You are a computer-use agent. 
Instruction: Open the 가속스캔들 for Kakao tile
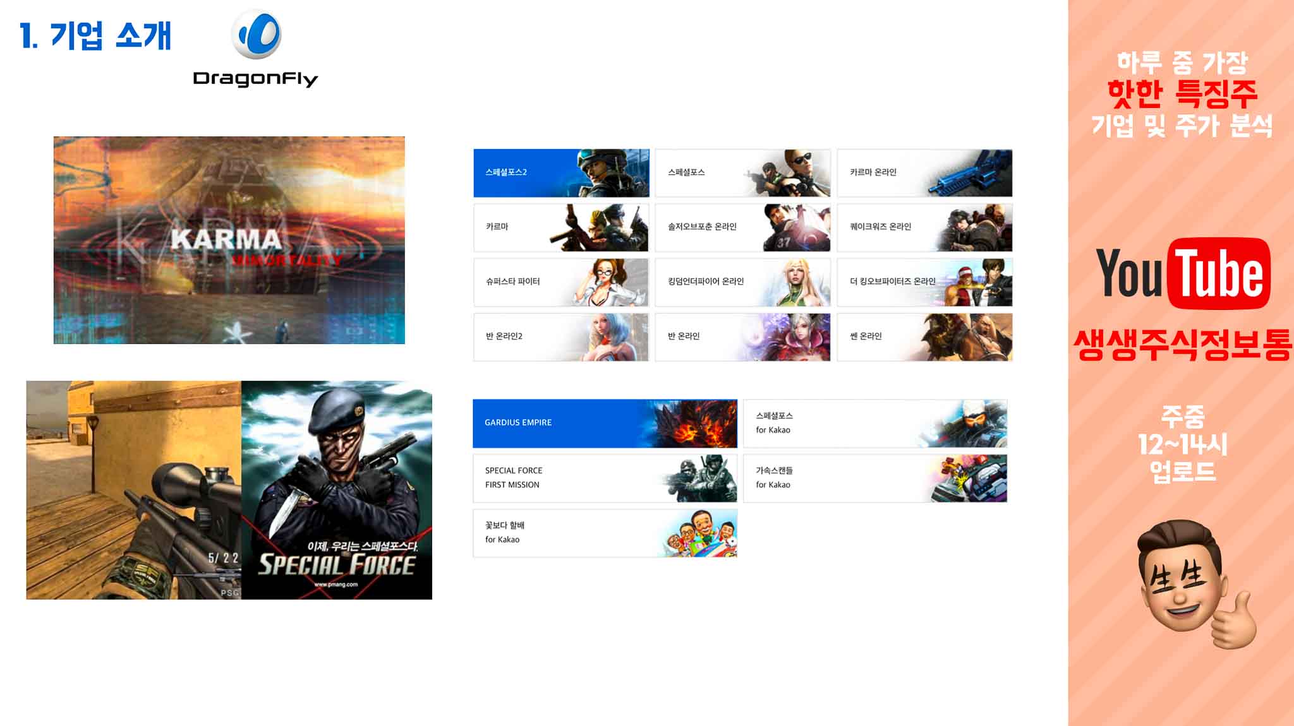[875, 478]
